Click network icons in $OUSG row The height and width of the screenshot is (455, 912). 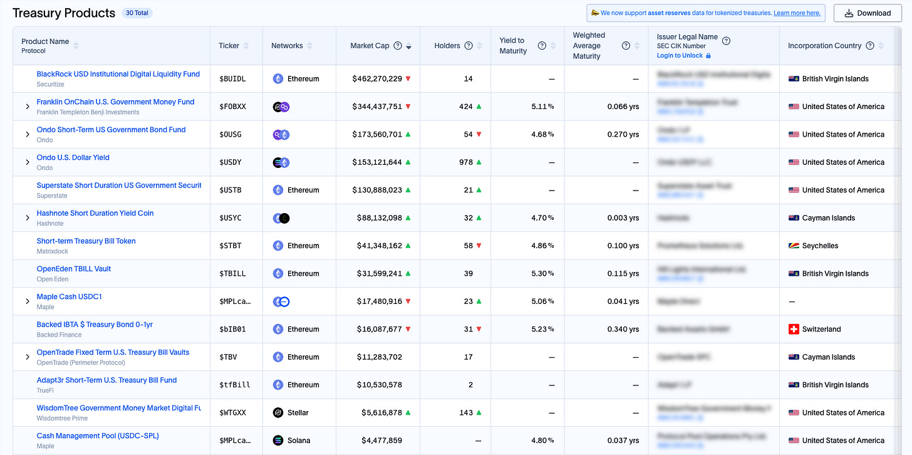point(281,134)
